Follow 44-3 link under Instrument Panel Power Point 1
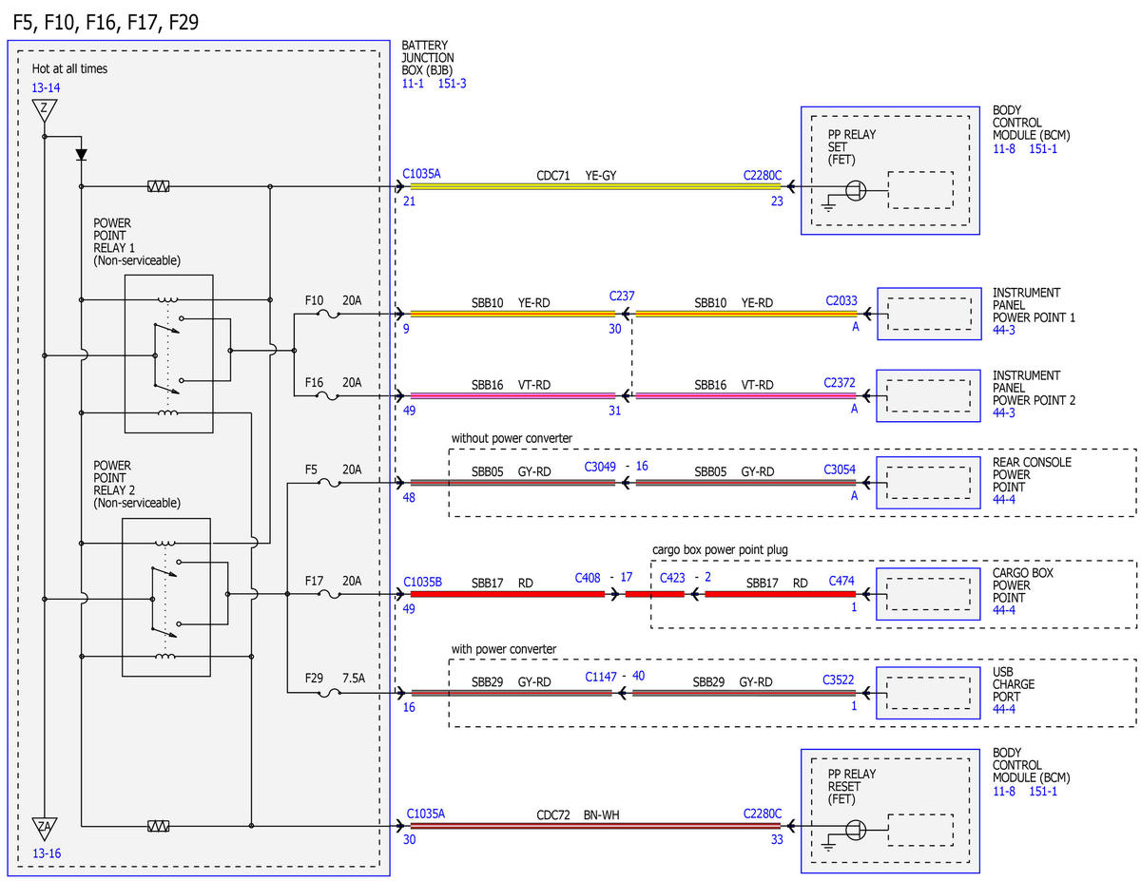Image resolution: width=1141 pixels, height=881 pixels. (x=1004, y=330)
